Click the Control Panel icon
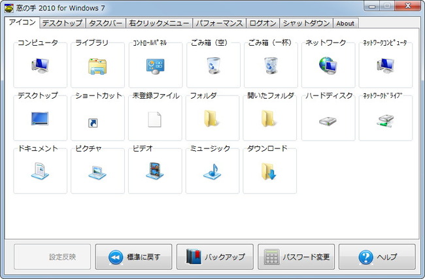The image size is (425, 279). (155, 65)
